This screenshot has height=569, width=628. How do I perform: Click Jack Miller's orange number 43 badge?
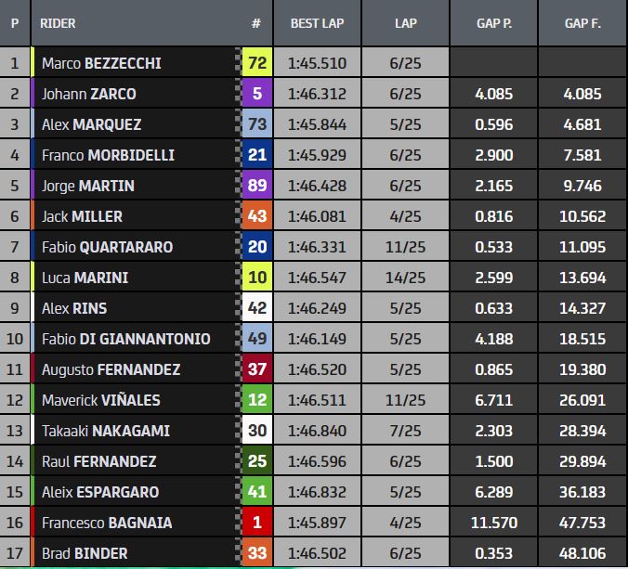(256, 216)
